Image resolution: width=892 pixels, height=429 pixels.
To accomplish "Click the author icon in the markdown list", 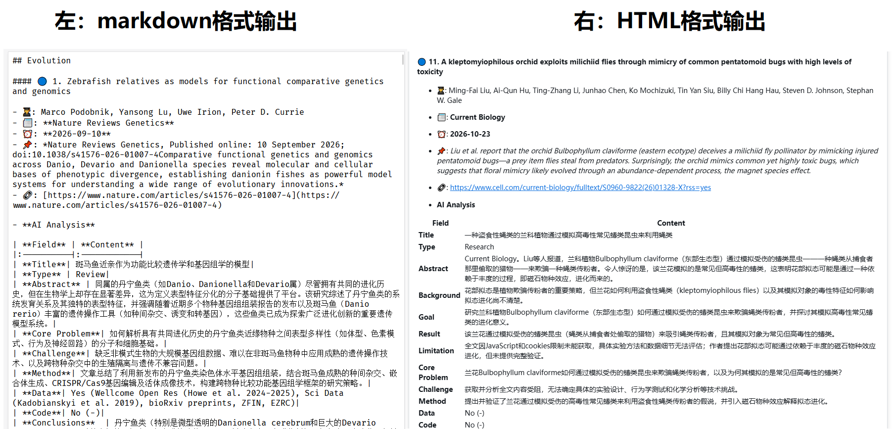I will pos(27,112).
